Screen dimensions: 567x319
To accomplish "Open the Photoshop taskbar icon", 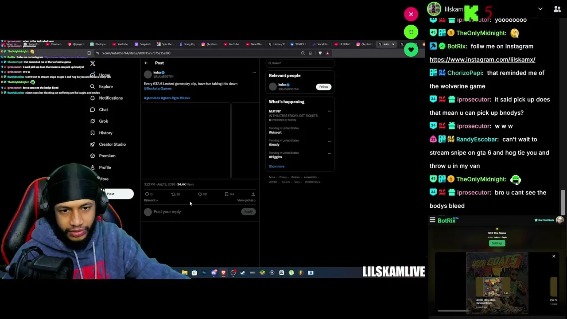I will pos(204,272).
